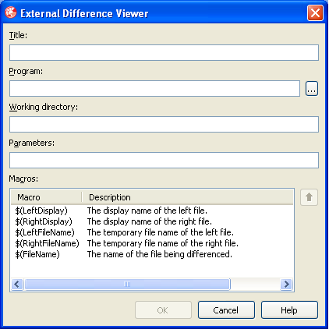Select the $(RightDisplay) macro row
The height and width of the screenshot is (329, 329).
click(x=152, y=221)
